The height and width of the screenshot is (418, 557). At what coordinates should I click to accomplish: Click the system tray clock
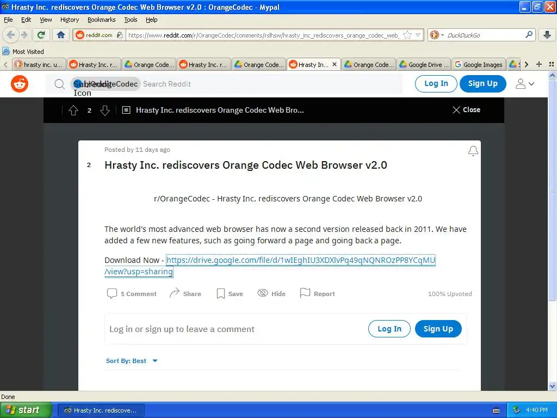click(536, 410)
